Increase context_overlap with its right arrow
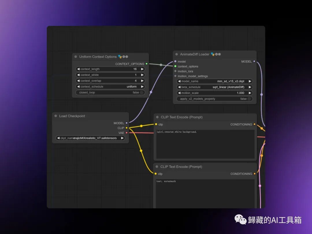This screenshot has height=234, width=312. pos(142,81)
